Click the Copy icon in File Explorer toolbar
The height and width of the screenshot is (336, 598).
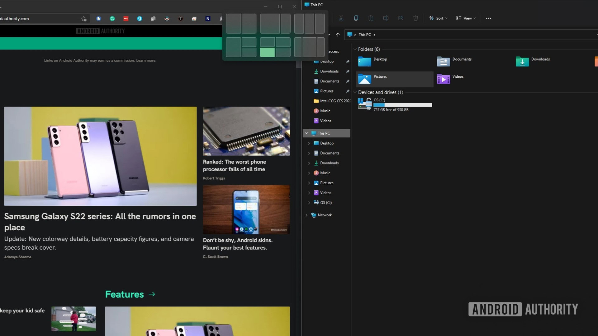(356, 18)
